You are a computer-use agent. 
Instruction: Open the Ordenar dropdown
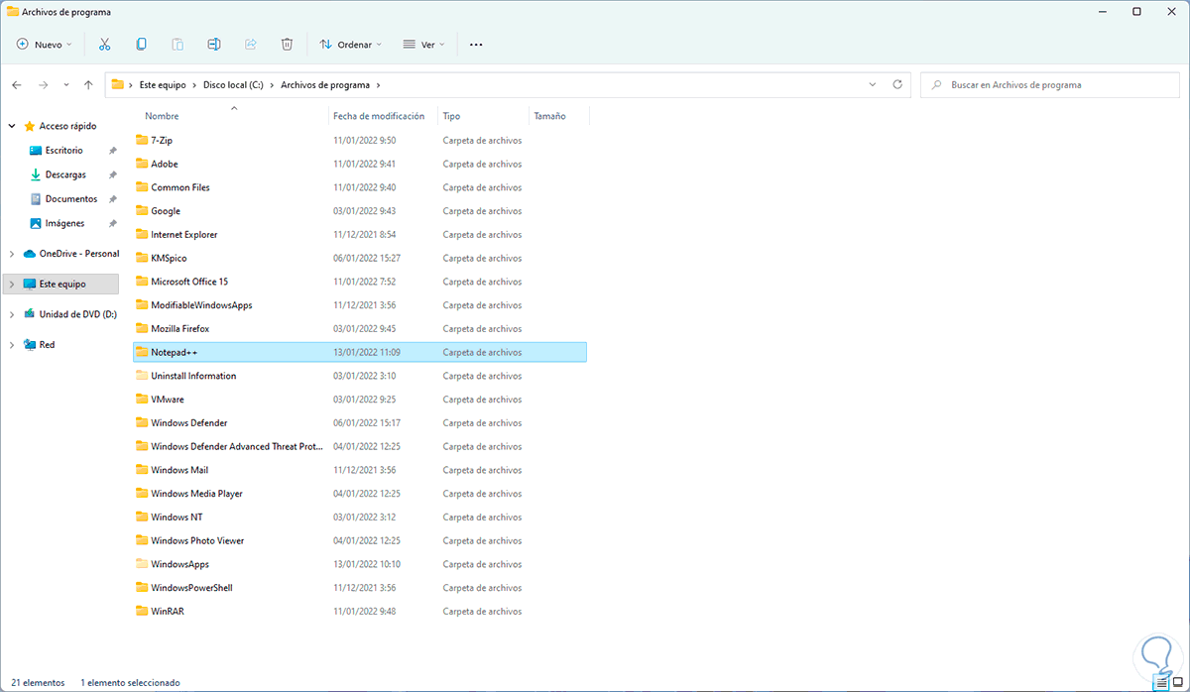coord(351,45)
